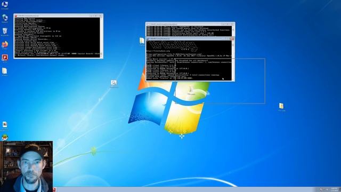This screenshot has height=192, width=341.
Task: Open the system tray clock
Action: pyautogui.click(x=334, y=189)
